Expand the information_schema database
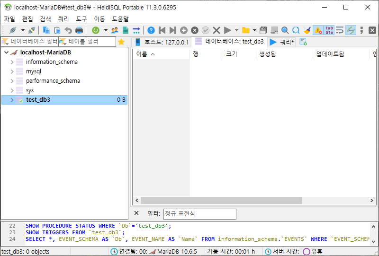This screenshot has height=256, width=379. [12, 62]
